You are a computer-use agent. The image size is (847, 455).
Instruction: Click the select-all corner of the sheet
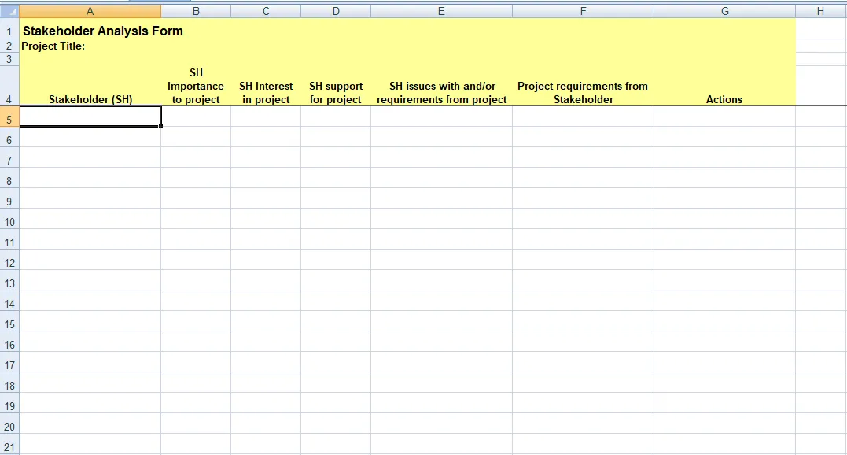9,11
